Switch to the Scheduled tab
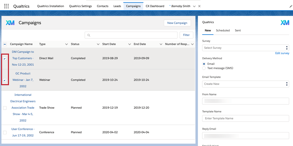This screenshot has width=293, height=146. pyautogui.click(x=223, y=31)
